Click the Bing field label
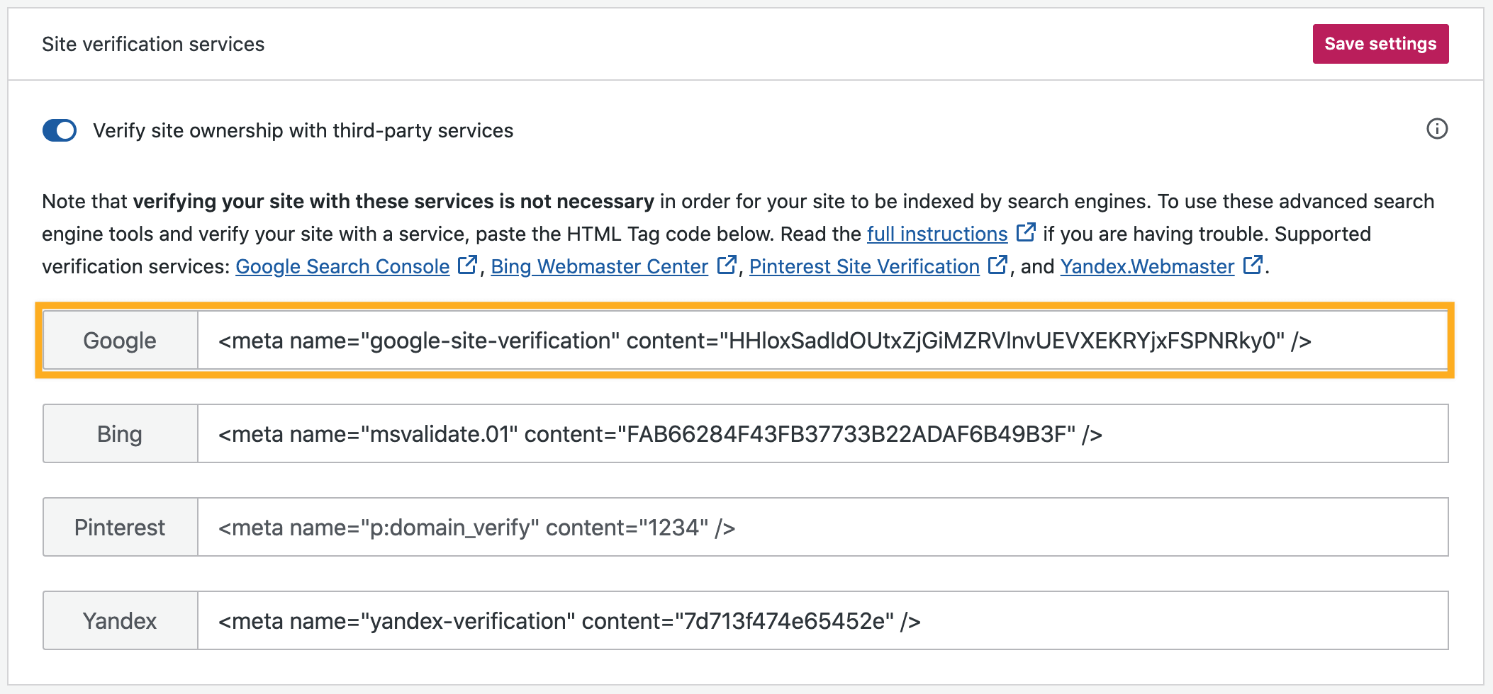Viewport: 1493px width, 694px height. pos(119,433)
